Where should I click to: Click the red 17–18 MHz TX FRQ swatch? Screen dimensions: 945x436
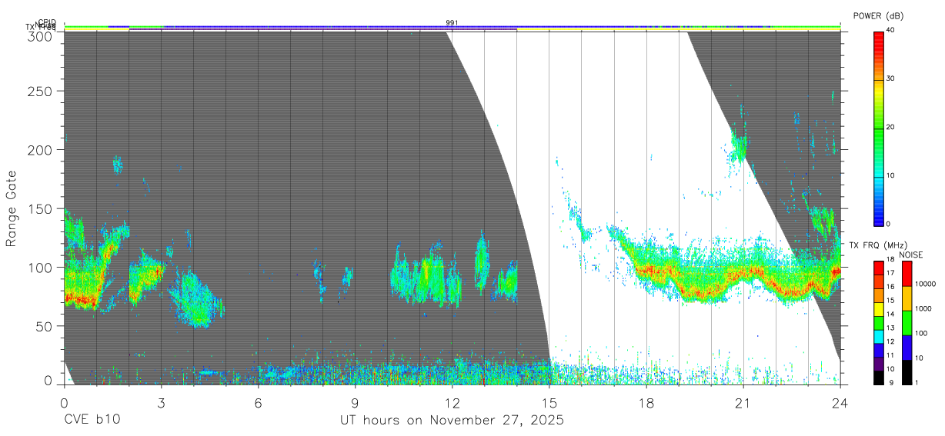coord(878,268)
